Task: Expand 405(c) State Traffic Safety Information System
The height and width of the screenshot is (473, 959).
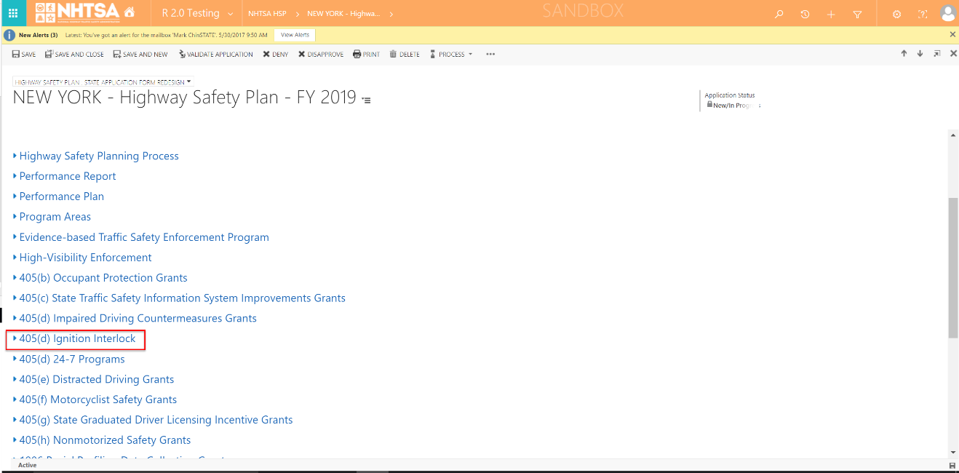Action: 180,298
